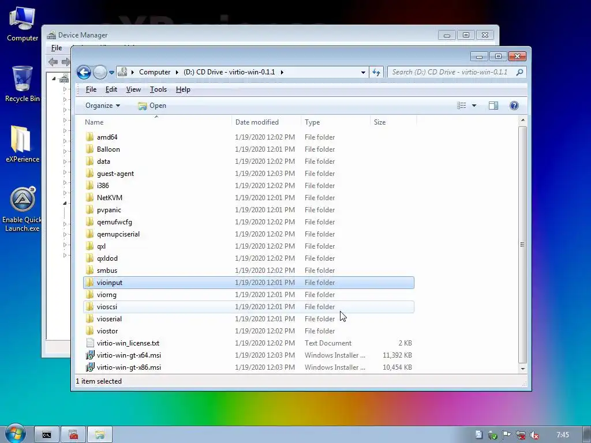
Task: Click the Forward navigation button in Explorer
Action: 100,72
